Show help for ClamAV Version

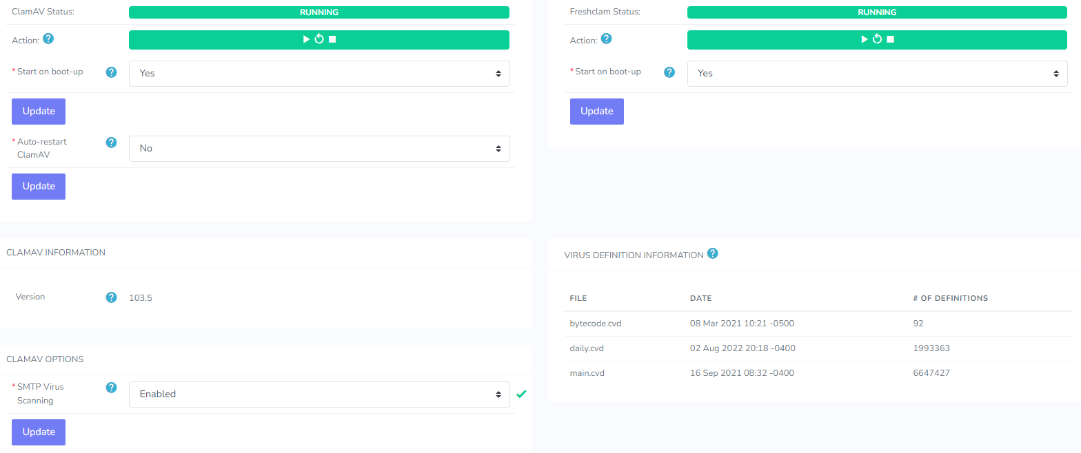click(x=111, y=297)
